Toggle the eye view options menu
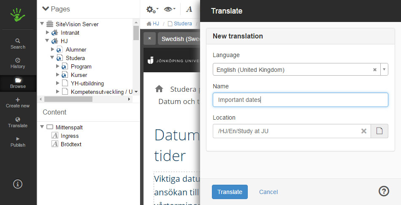 tap(170, 9)
